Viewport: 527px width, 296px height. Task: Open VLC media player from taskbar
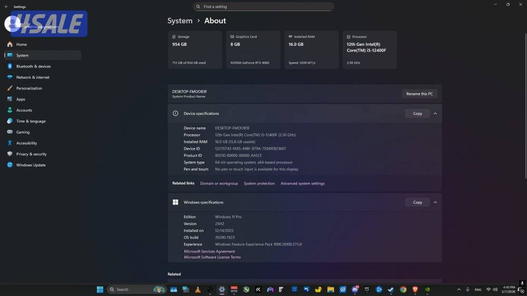point(198,290)
